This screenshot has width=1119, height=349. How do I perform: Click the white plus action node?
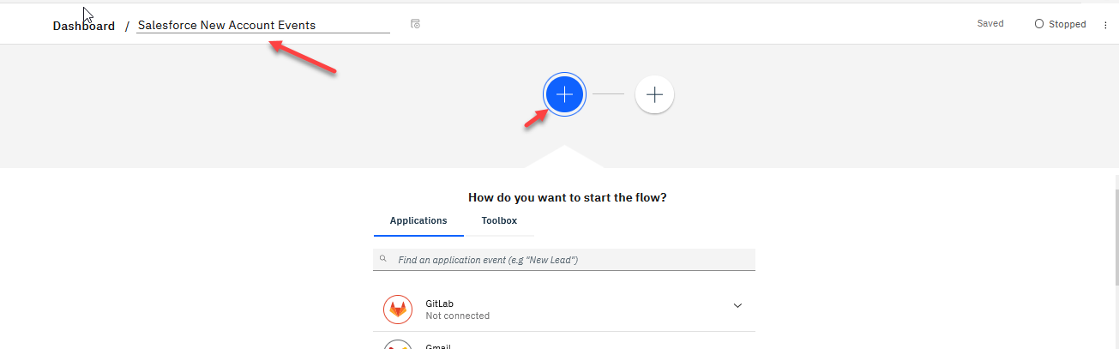coord(654,94)
